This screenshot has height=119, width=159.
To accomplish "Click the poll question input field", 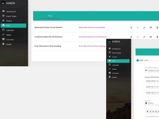I will pos(153,70).
